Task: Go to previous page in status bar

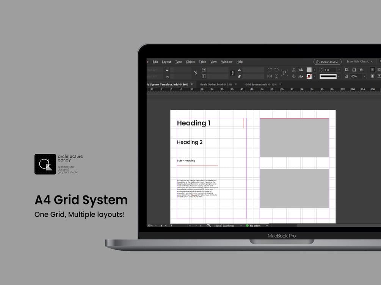Action: [x=166, y=226]
